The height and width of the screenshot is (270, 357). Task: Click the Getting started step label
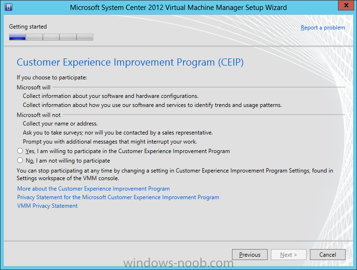(x=28, y=27)
